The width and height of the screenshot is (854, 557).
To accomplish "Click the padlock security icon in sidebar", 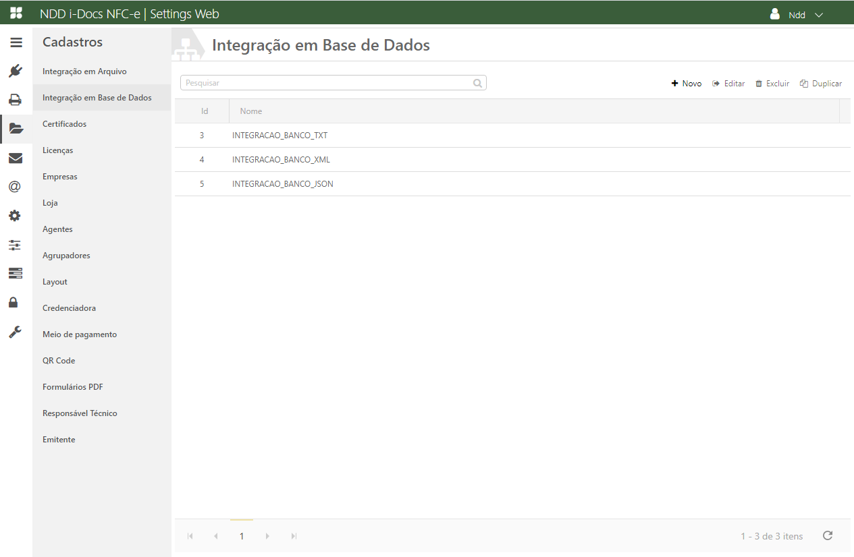I will (14, 302).
